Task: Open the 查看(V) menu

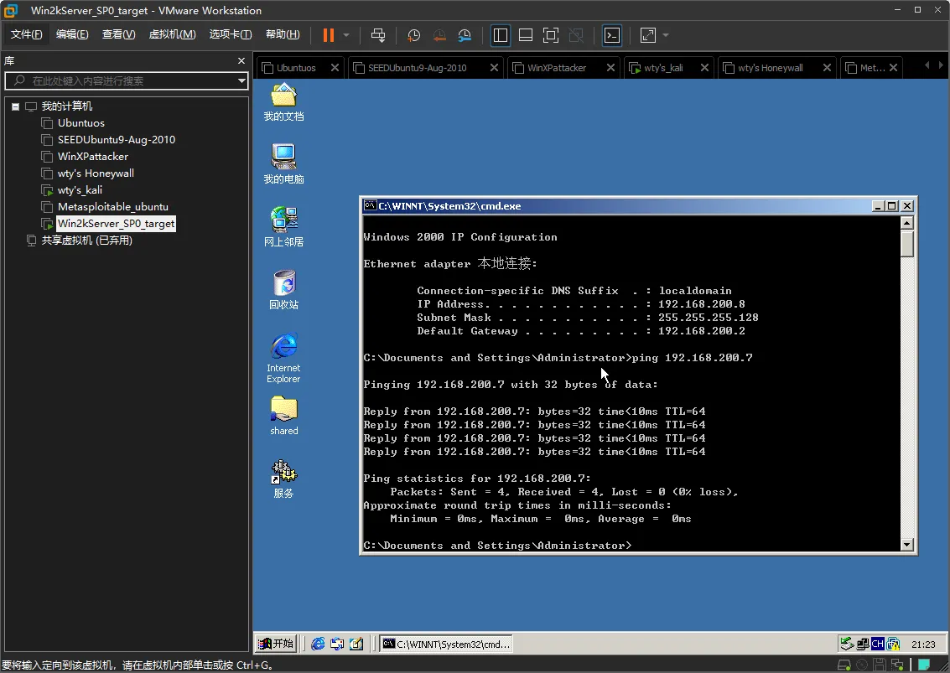Action: pyautogui.click(x=119, y=34)
